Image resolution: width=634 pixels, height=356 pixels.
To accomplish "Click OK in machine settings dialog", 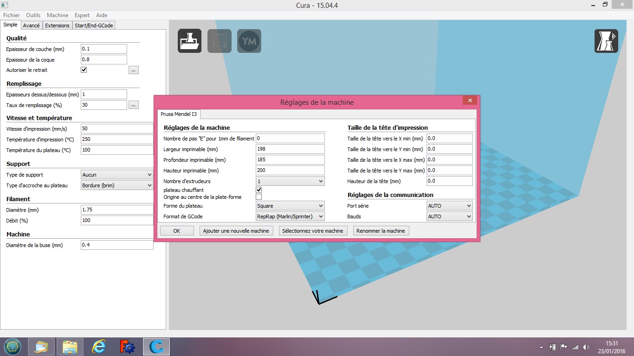I will 177,231.
